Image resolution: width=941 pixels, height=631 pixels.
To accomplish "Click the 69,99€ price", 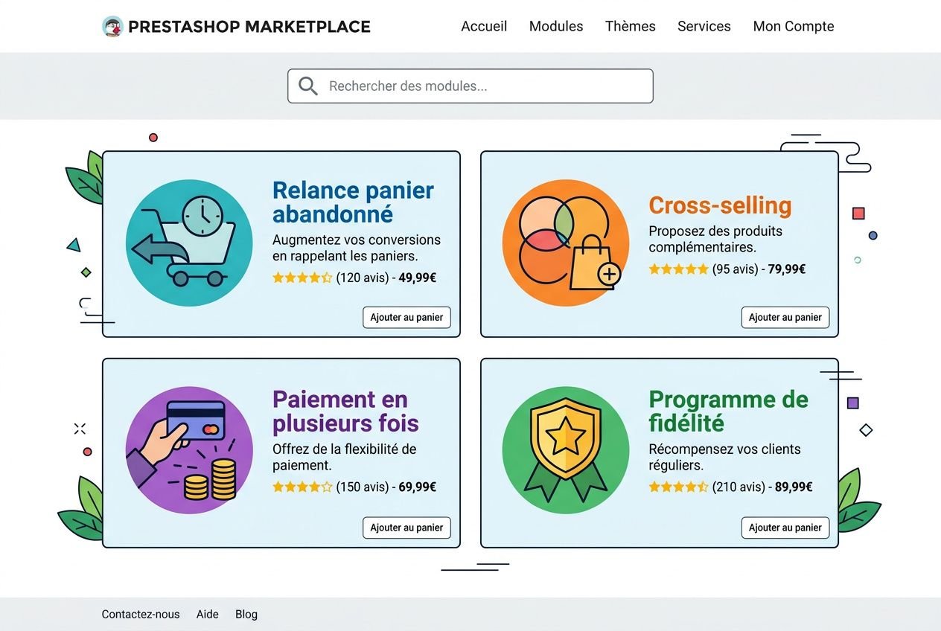I will click(418, 487).
